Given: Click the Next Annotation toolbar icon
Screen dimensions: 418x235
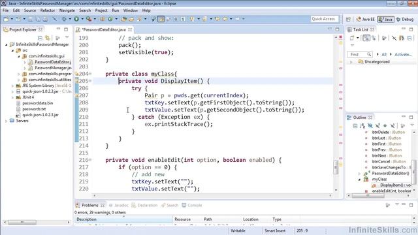Looking at the screenshot, I should coord(191,19).
